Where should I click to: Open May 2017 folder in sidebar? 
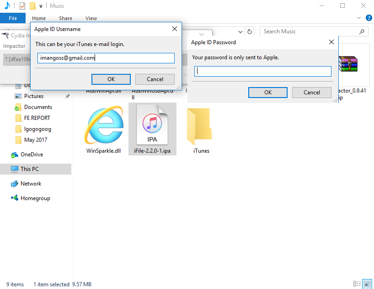tap(36, 140)
